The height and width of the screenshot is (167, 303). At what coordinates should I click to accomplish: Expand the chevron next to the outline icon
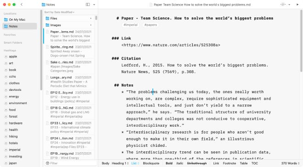(x=289, y=5)
